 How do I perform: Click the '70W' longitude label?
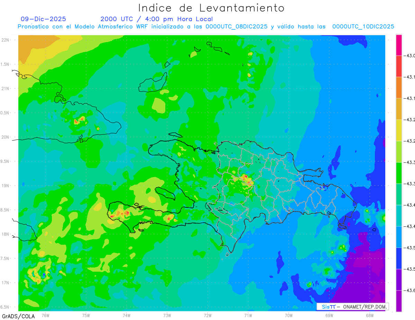click(289, 315)
